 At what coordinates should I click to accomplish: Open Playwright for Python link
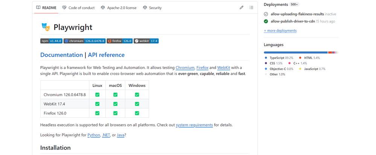click(x=93, y=135)
